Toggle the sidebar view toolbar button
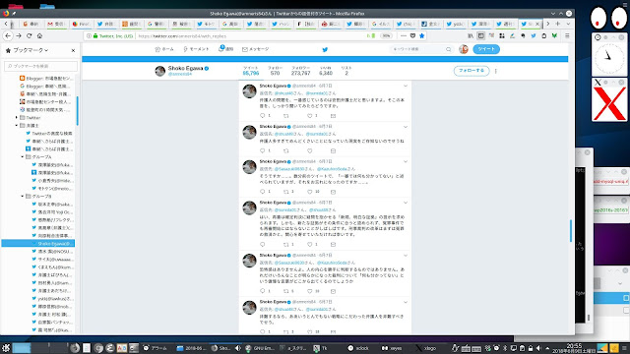630x354 pixels. 481,35
